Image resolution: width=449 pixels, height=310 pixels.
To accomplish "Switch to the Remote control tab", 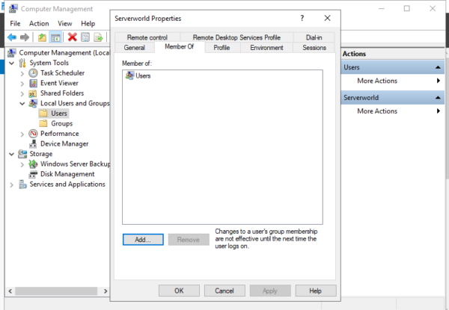I will (147, 37).
